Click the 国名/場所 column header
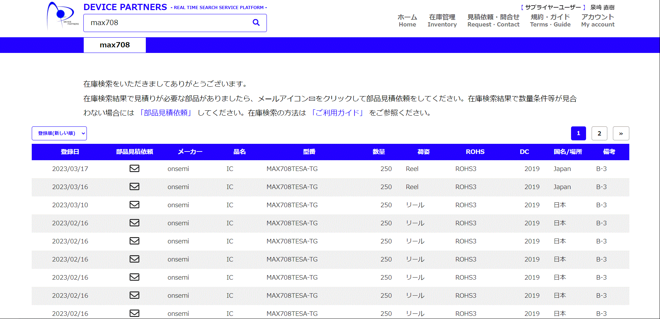The image size is (660, 319). [x=568, y=152]
